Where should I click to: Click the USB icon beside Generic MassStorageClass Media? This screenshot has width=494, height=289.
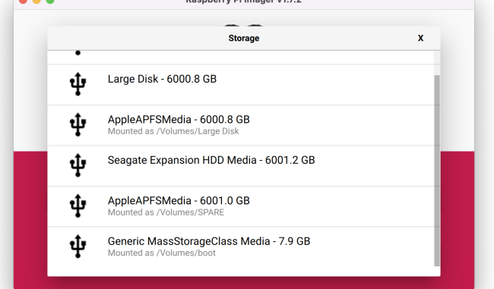point(78,247)
